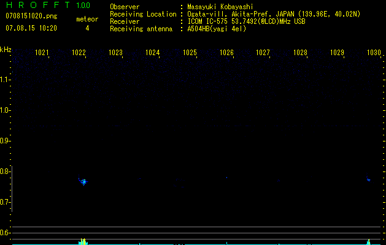Click the meteor echo near 1030
Screen dimensions: 386x245
pos(368,179)
